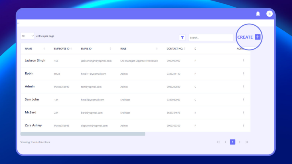Select name Zara Ashley

click(x=33, y=125)
